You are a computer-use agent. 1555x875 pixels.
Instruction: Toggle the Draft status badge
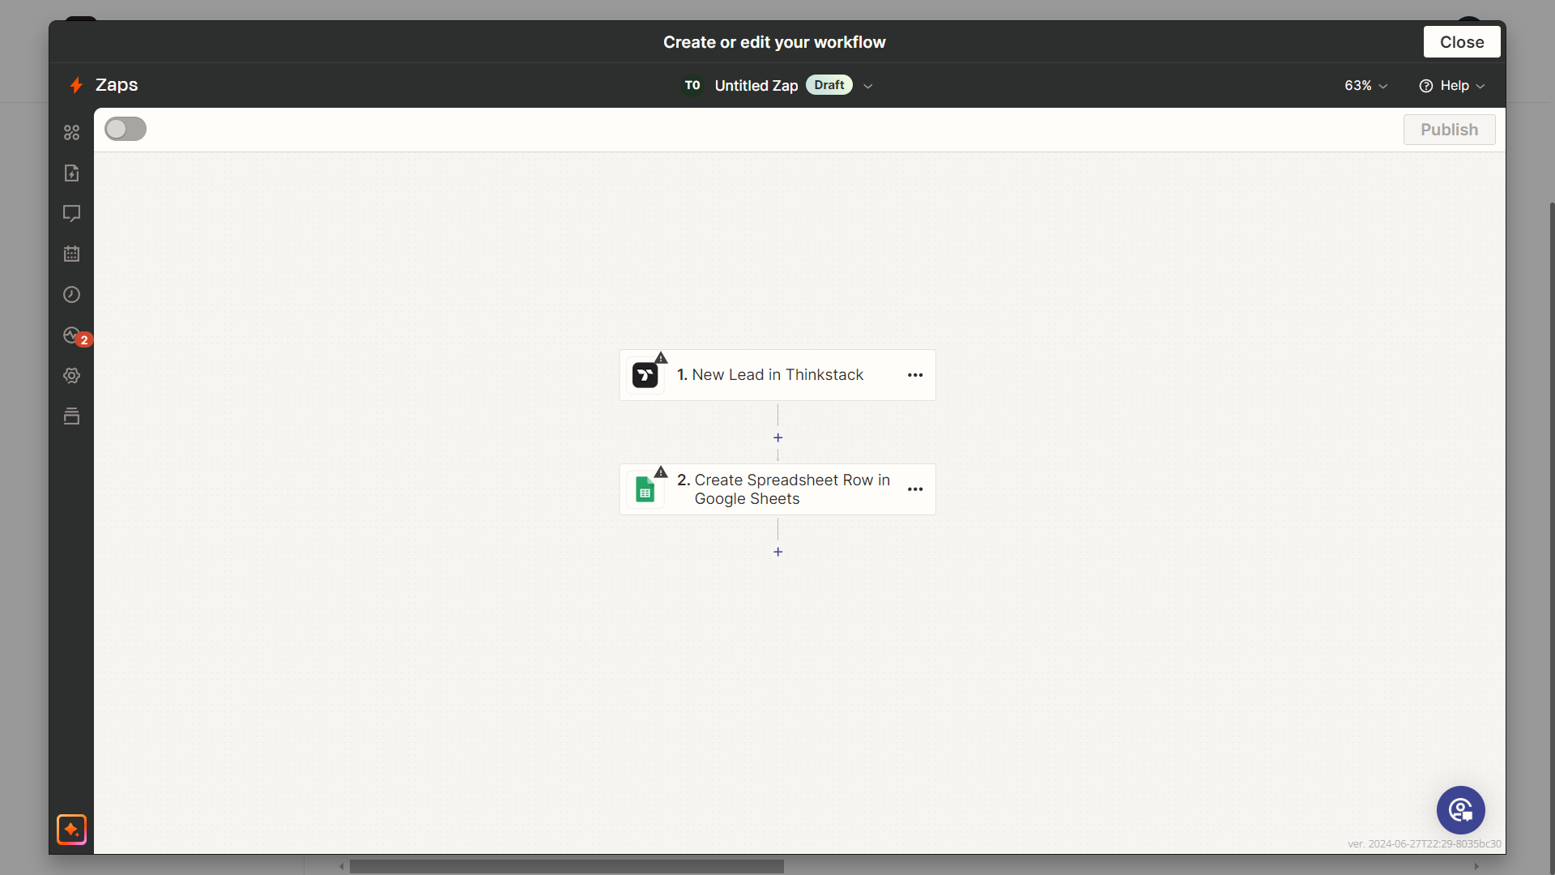830,84
